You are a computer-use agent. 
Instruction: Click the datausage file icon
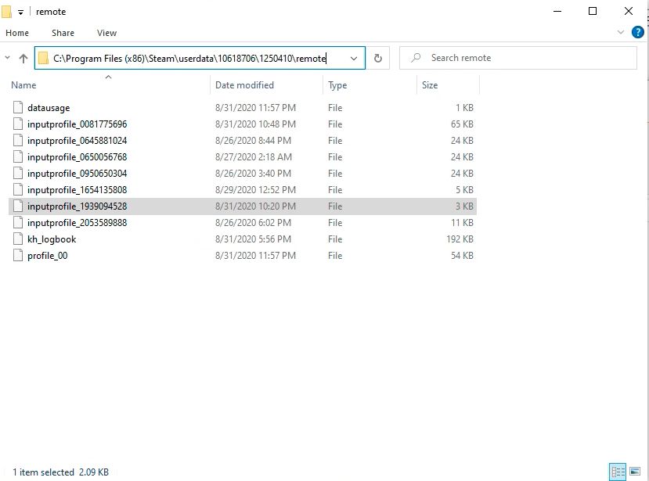[x=18, y=107]
